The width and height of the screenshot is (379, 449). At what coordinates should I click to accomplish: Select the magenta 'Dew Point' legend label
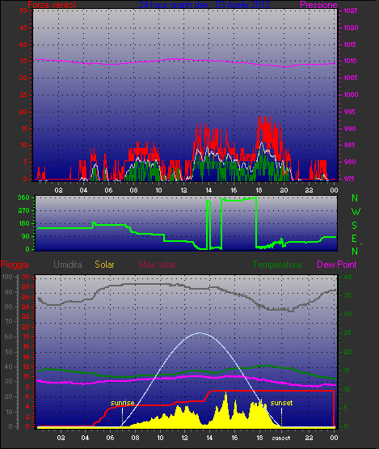tap(337, 265)
